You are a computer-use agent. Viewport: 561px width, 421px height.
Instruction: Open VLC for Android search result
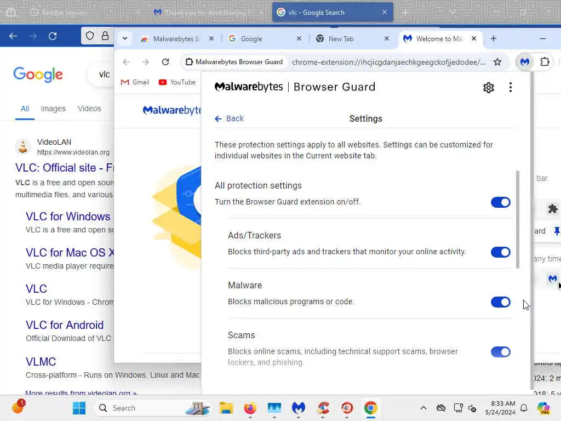pos(65,325)
